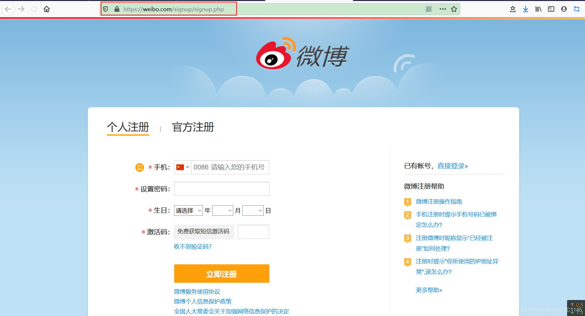Open 微博注册操作指南 help link
This screenshot has width=585, height=316.
click(439, 201)
